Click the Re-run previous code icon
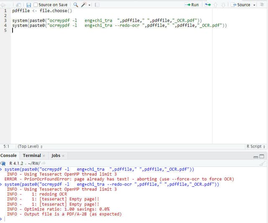This screenshot has width=268, height=223. pos(208,5)
